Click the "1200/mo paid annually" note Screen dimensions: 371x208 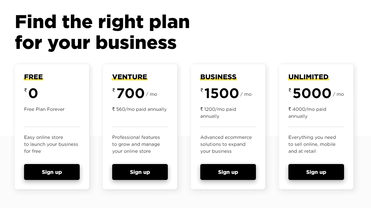[218, 113]
